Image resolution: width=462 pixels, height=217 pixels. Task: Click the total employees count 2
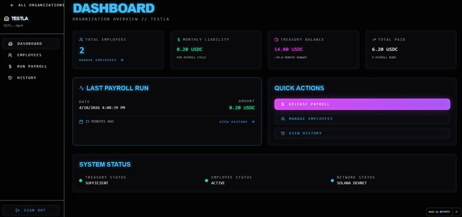point(81,50)
